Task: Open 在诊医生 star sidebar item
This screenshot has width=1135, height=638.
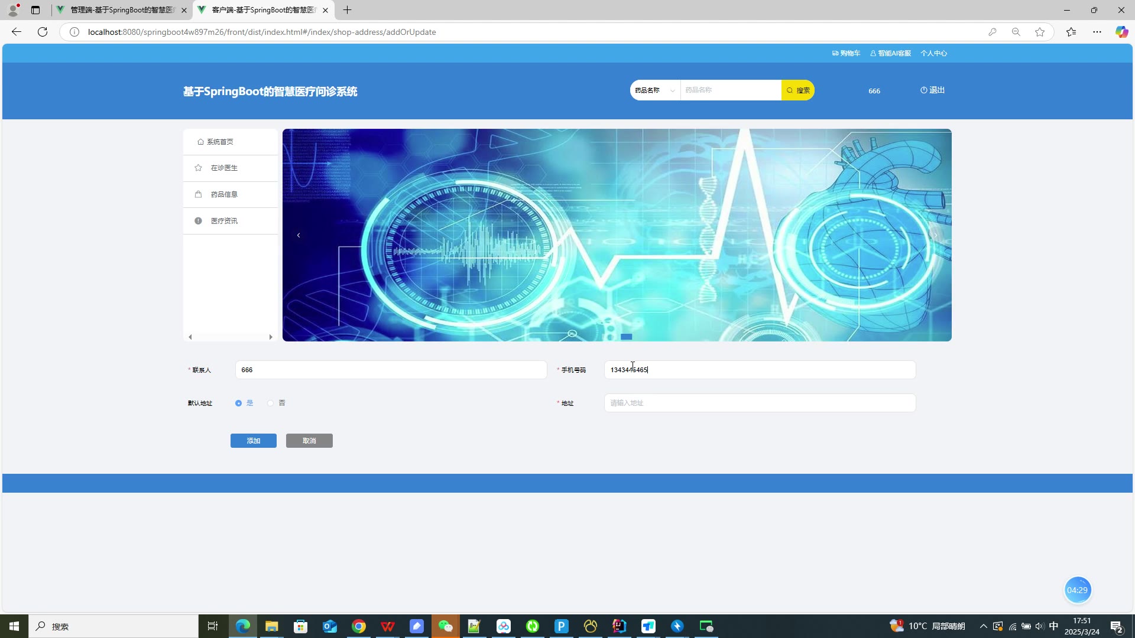Action: coord(225,168)
